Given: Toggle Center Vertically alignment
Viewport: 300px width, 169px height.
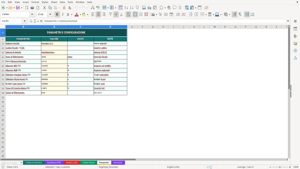Looking at the screenshot, I should click(x=116, y=15).
